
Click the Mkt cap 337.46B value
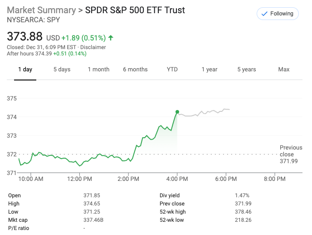click(93, 220)
